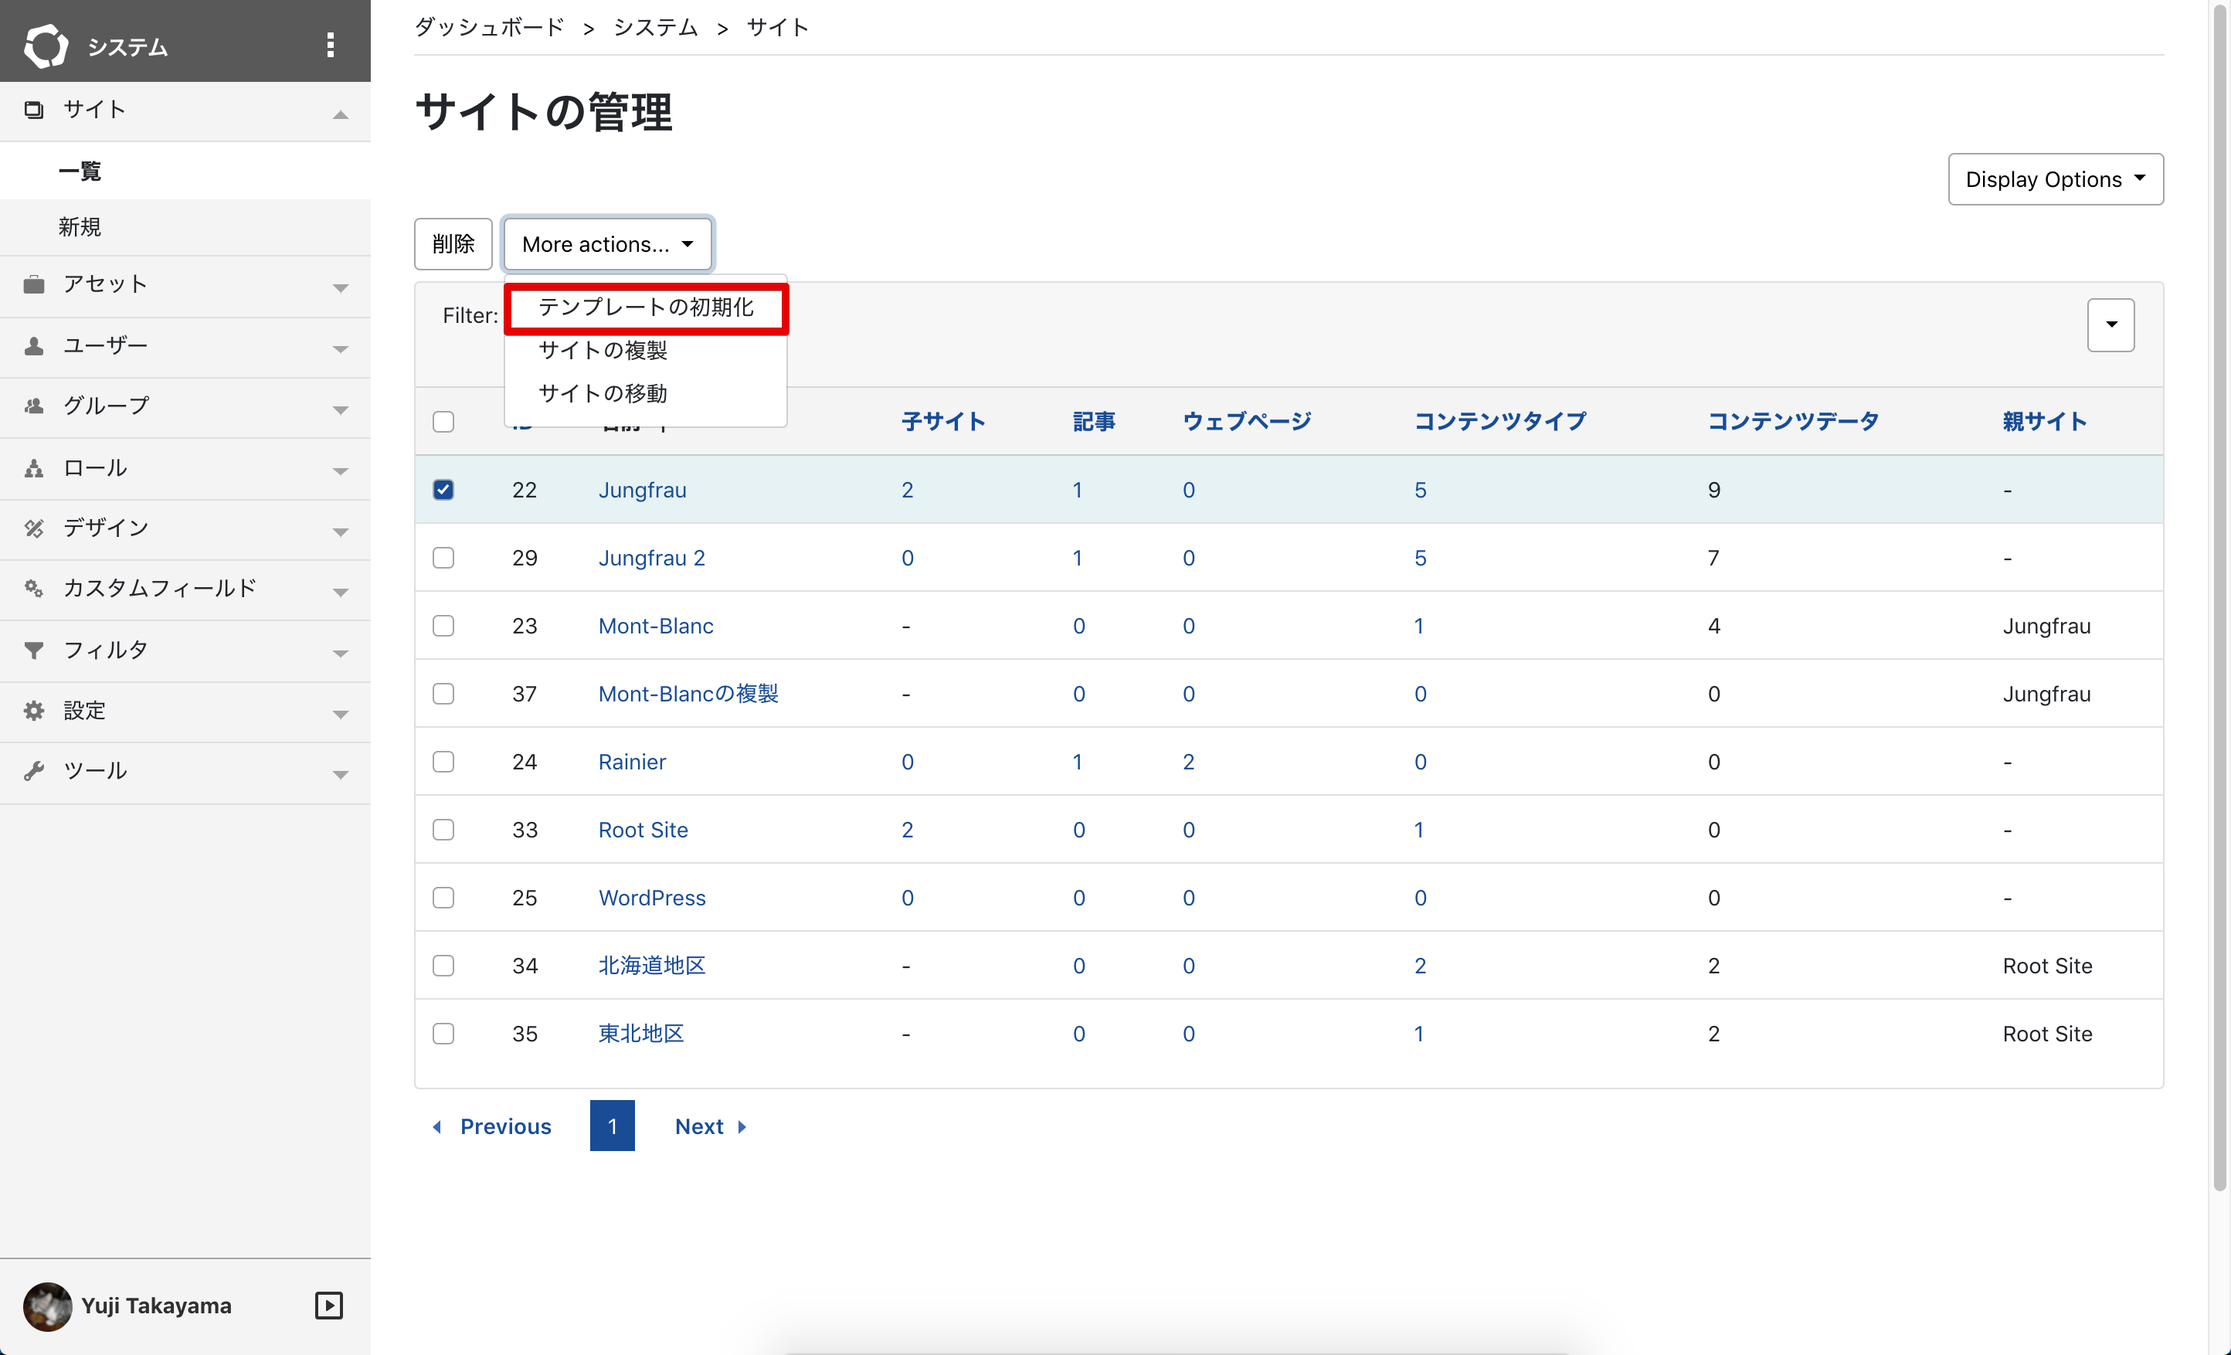Click the フィルタ funnel icon

[35, 650]
